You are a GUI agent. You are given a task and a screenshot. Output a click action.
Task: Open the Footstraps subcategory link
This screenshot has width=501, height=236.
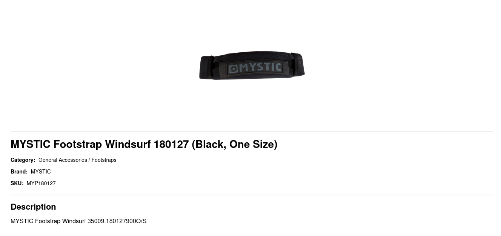click(104, 160)
